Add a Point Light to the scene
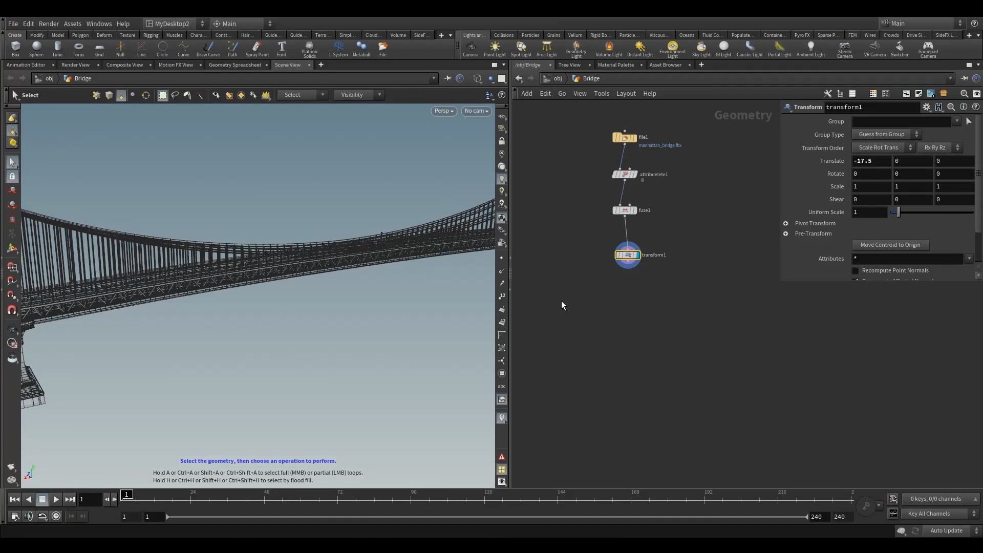983x553 pixels. click(495, 49)
